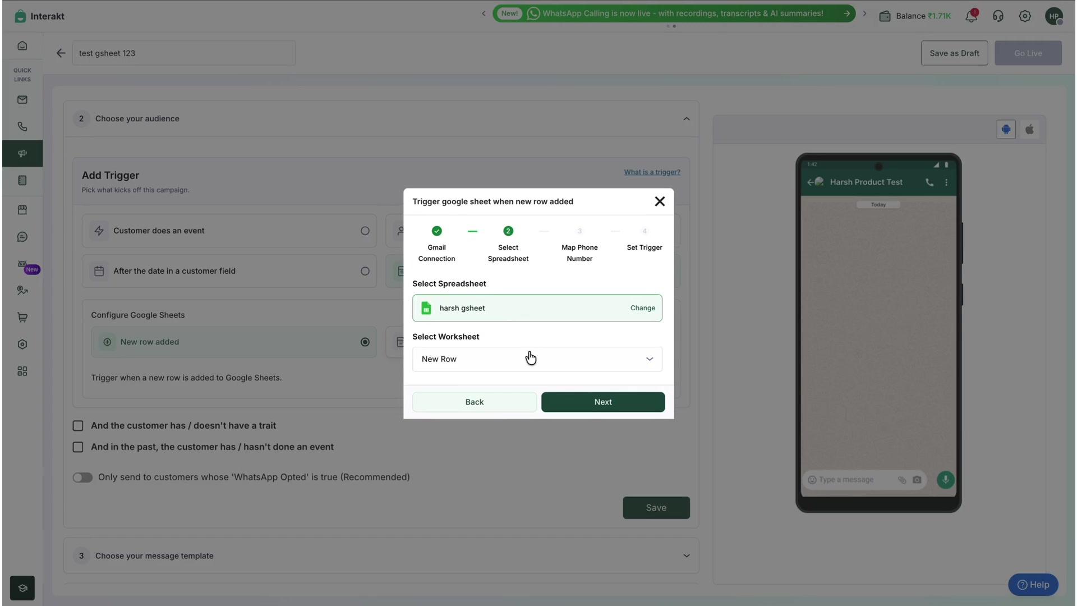Check 'customer has / doesn't have a trait'

(78, 426)
